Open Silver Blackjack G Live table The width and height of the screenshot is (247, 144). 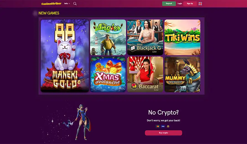click(x=145, y=37)
